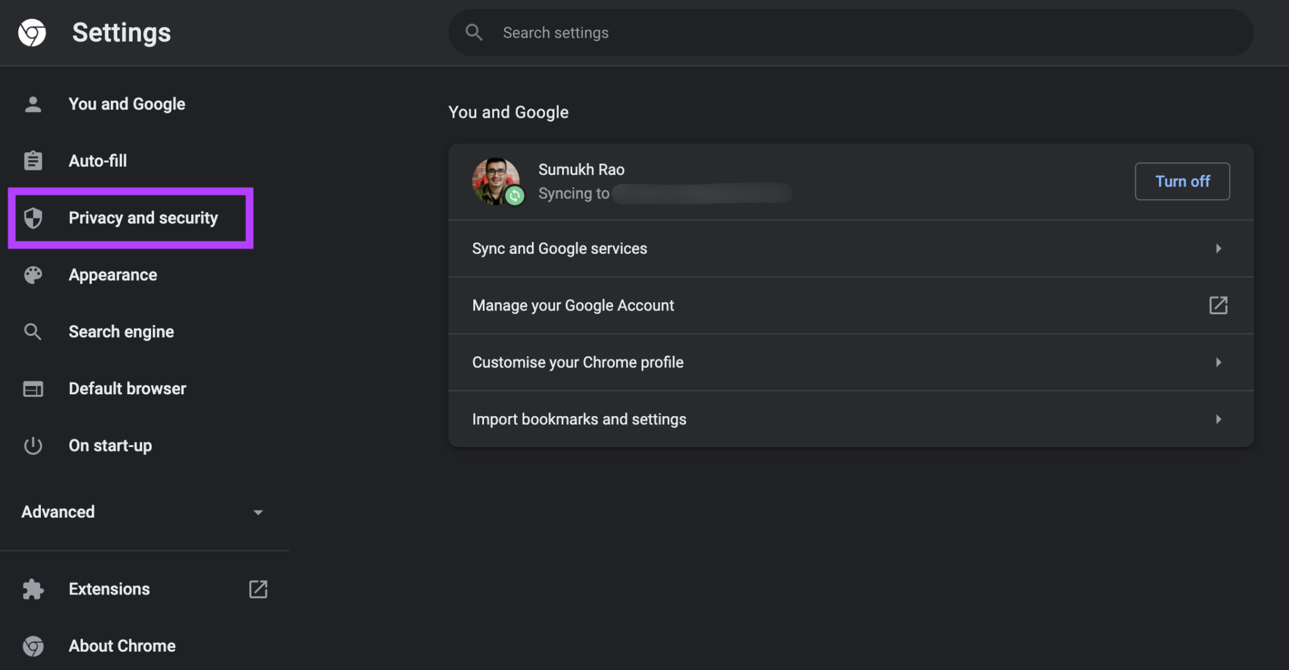1289x670 pixels.
Task: Open Sync and Google services chevron
Action: [x=1219, y=249]
